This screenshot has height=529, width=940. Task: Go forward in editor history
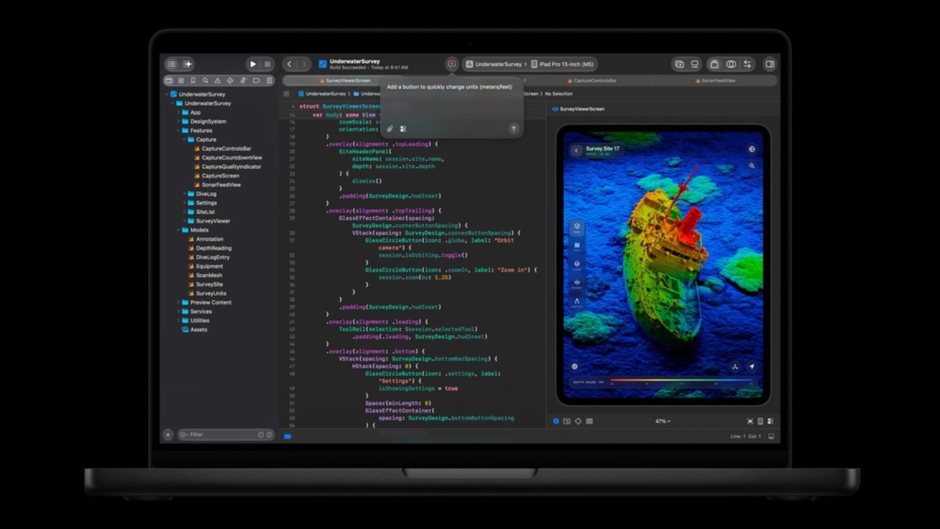click(x=304, y=64)
